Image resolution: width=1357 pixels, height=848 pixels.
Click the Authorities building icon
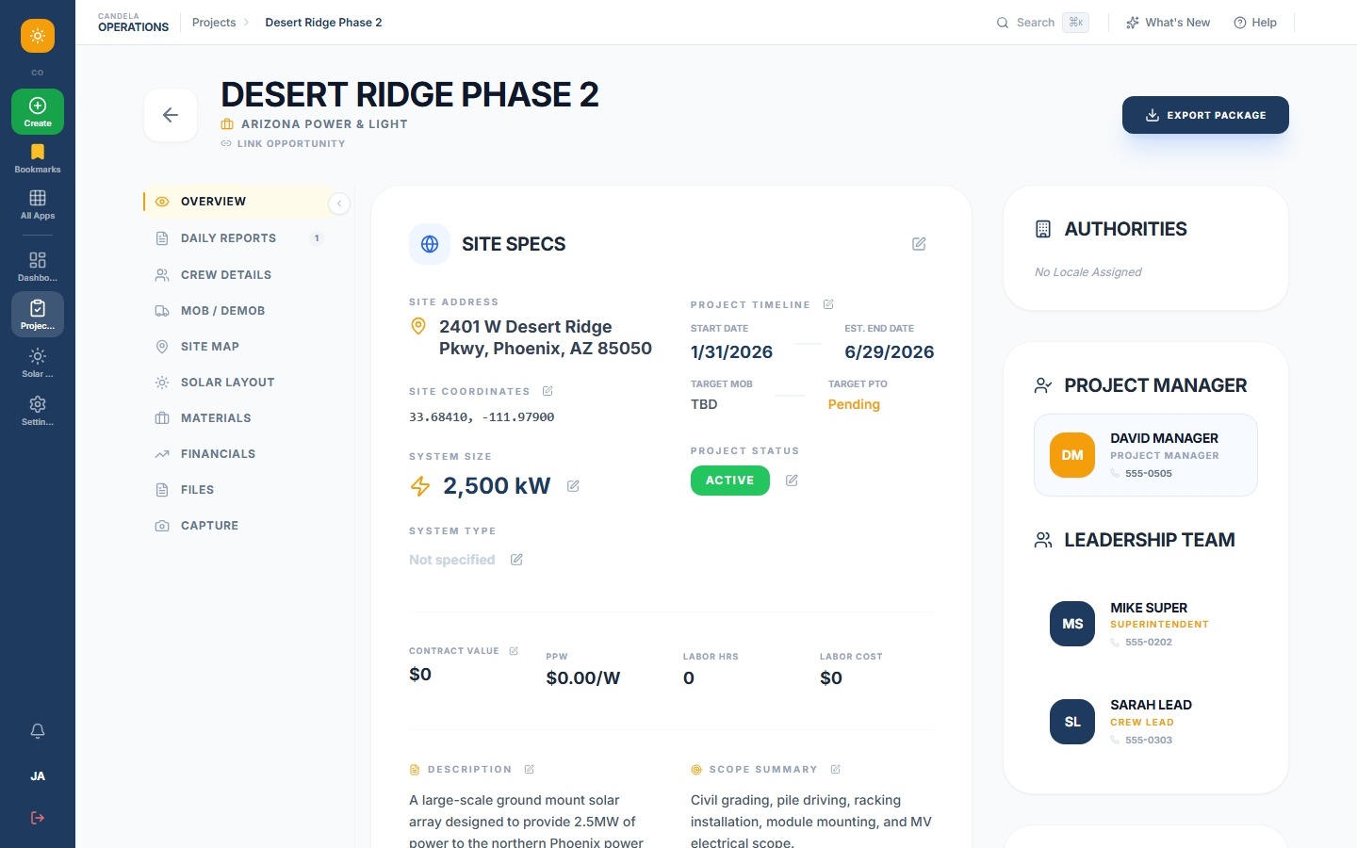coord(1043,229)
